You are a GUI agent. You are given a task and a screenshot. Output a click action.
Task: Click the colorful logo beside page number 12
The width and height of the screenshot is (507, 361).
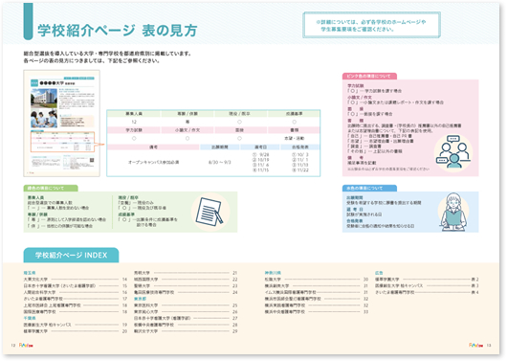point(26,346)
